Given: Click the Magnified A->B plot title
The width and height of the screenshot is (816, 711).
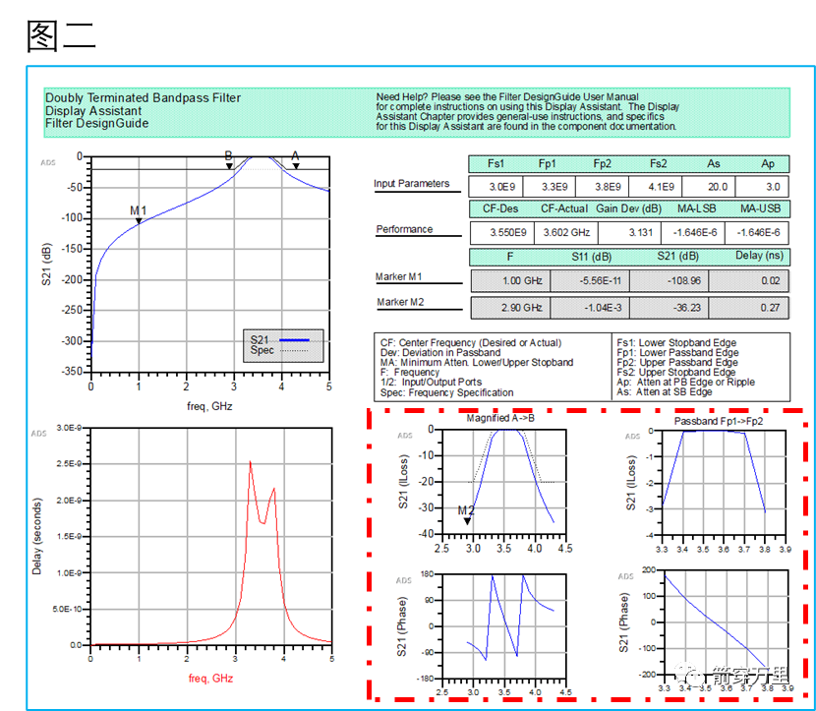Looking at the screenshot, I should coord(500,419).
